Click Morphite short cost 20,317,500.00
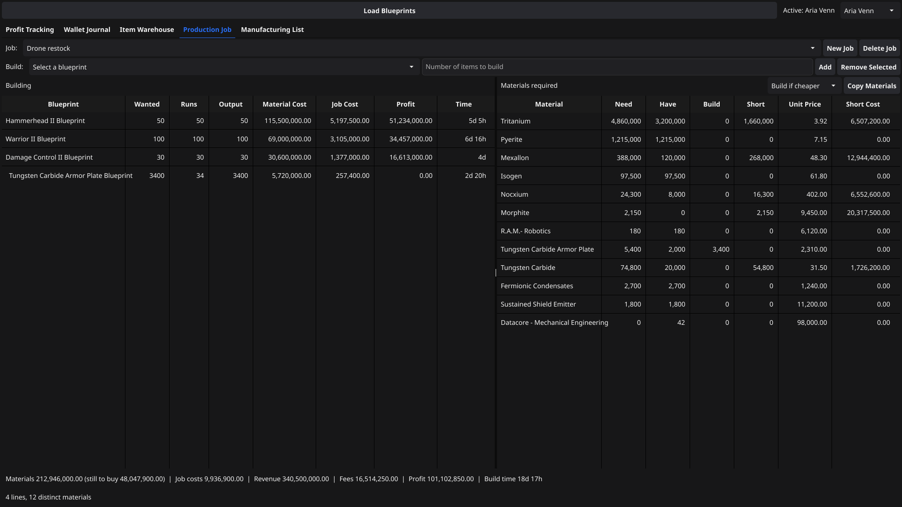 [x=868, y=213]
